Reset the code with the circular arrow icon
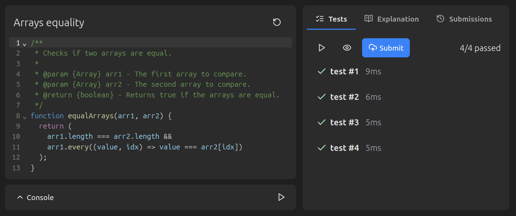The height and width of the screenshot is (216, 516). coord(277,22)
